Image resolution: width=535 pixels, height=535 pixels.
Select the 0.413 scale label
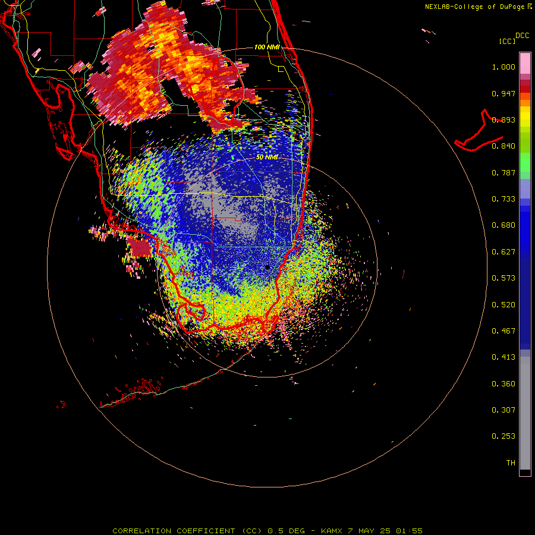tap(503, 357)
